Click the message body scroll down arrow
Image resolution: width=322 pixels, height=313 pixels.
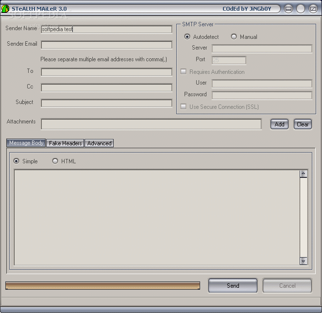304,261
